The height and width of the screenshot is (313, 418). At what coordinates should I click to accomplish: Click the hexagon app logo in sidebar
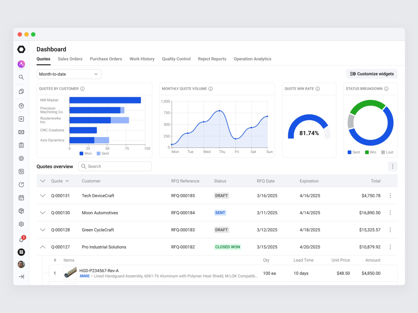pyautogui.click(x=21, y=49)
